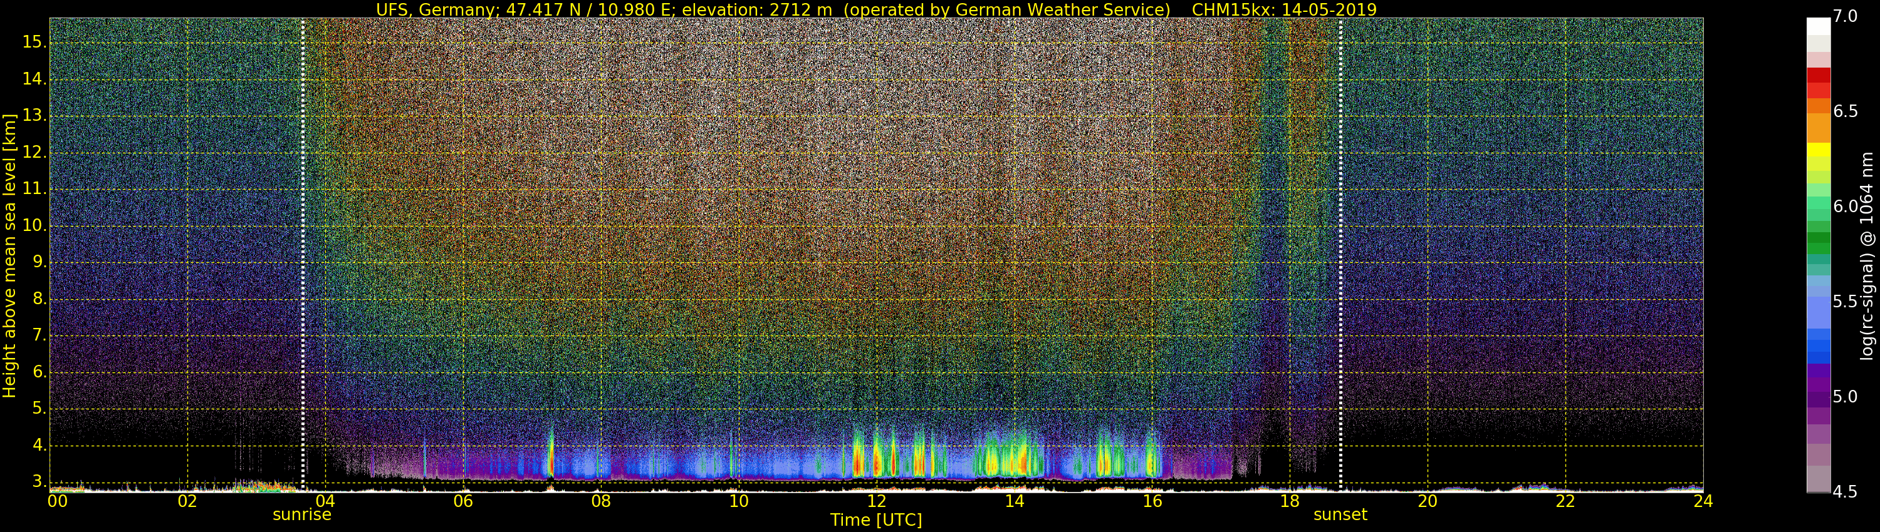Click the colorbar '4.5' value label

pos(1845,492)
